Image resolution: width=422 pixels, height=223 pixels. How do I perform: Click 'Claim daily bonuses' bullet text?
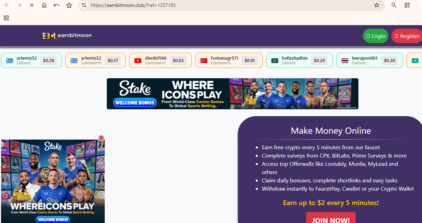pos(329,181)
